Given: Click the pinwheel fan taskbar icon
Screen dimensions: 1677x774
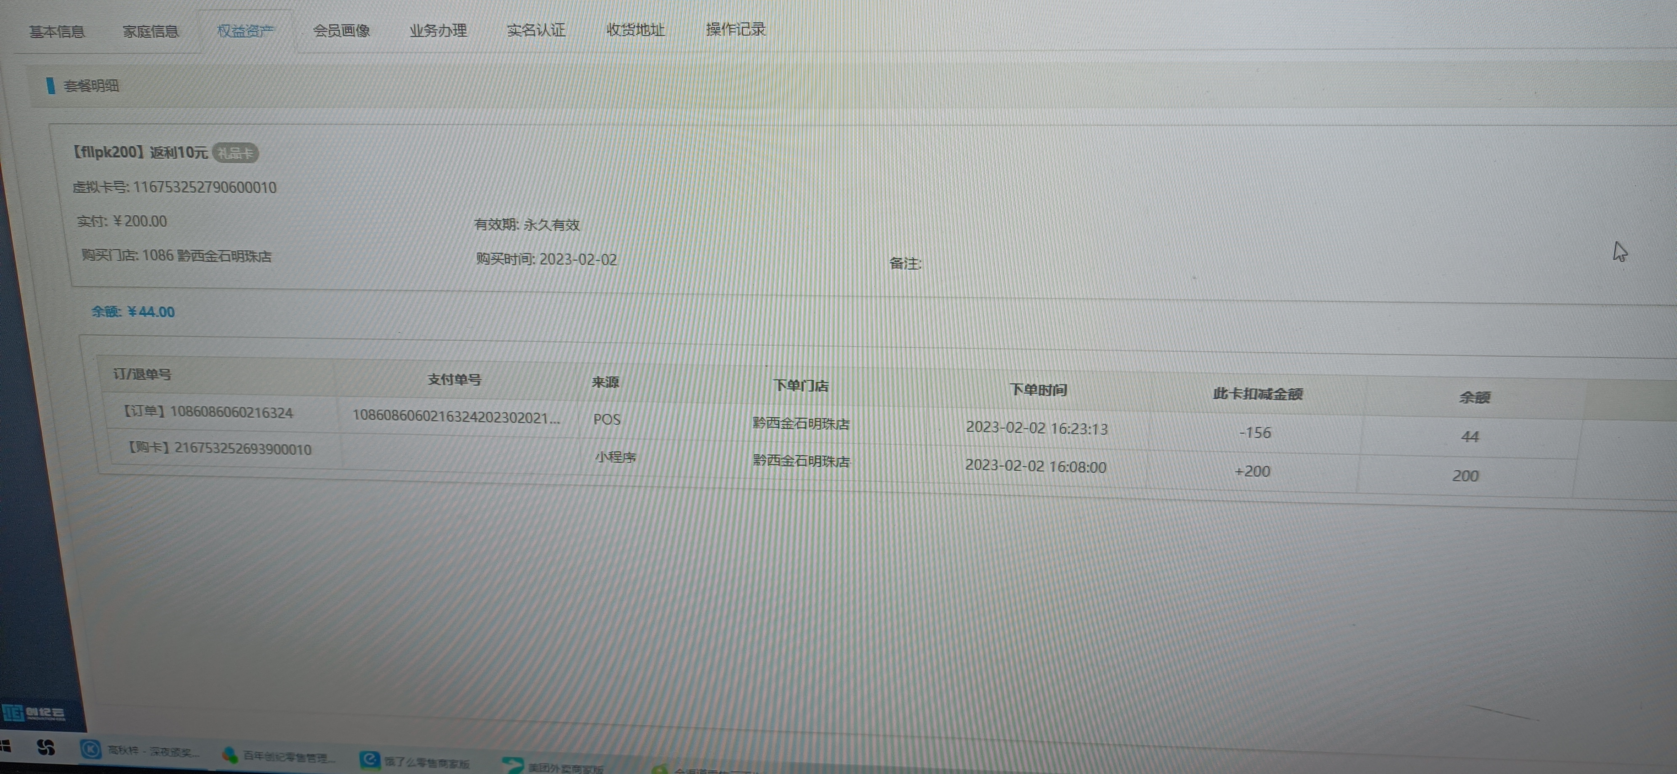Looking at the screenshot, I should [x=45, y=747].
